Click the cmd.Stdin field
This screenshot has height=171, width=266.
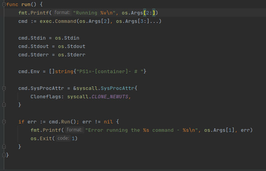[x=32, y=38]
